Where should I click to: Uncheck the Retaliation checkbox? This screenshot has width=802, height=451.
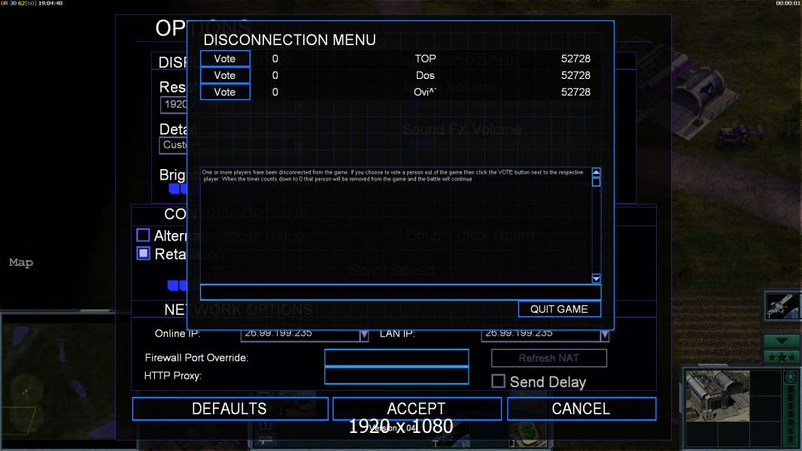pos(143,253)
